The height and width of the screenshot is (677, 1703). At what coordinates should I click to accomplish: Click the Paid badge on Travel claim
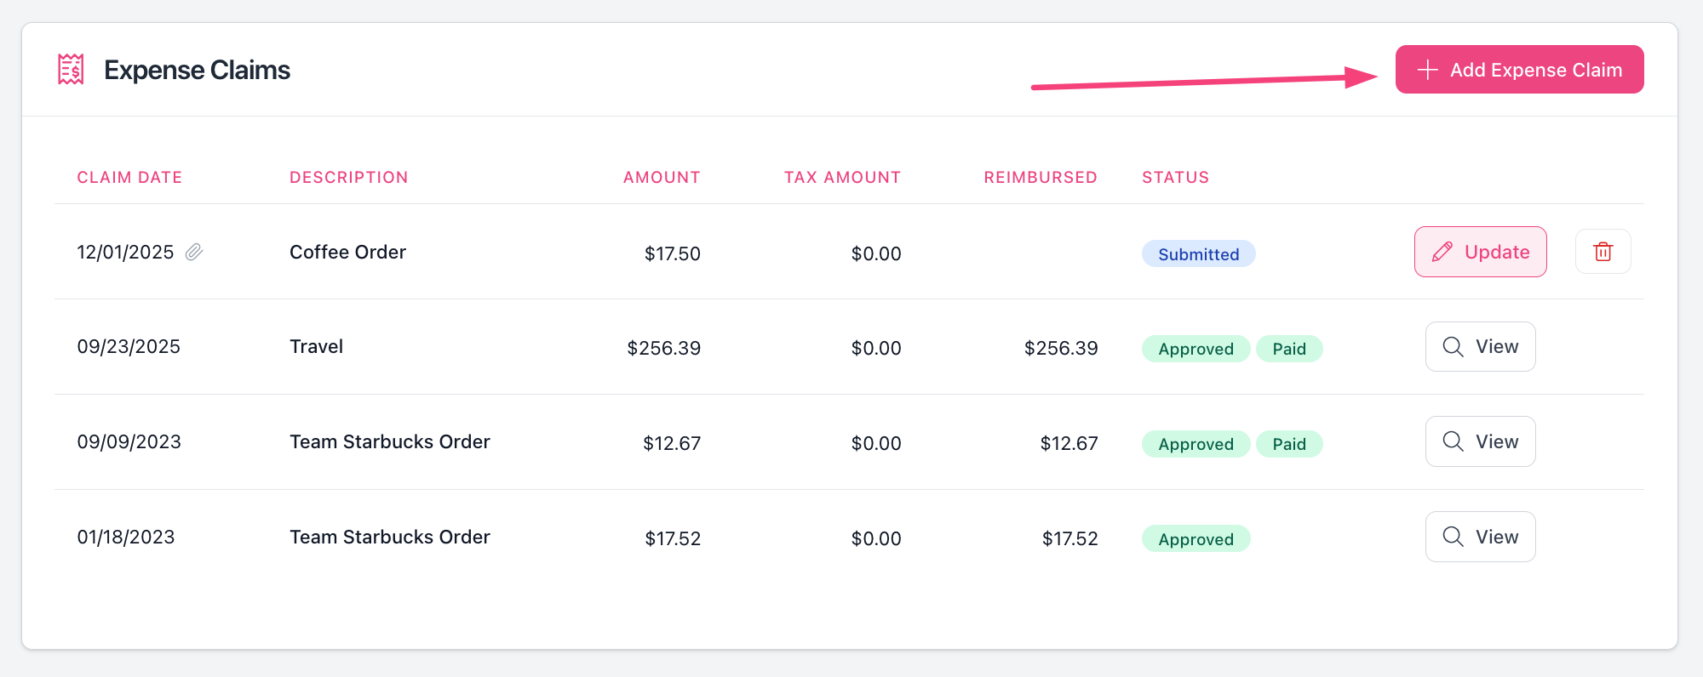[1289, 349]
